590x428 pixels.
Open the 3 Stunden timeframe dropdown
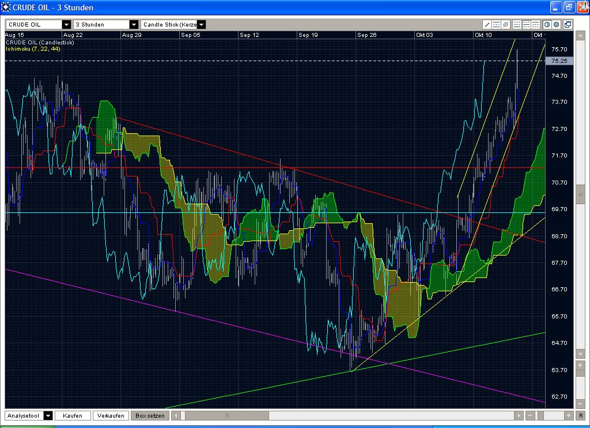coord(134,24)
